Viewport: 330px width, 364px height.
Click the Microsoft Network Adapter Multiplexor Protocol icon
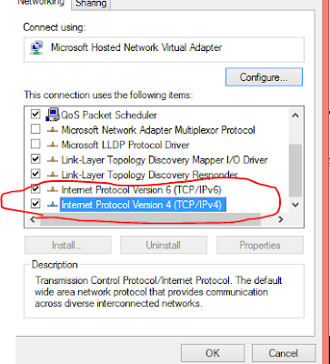(x=53, y=130)
